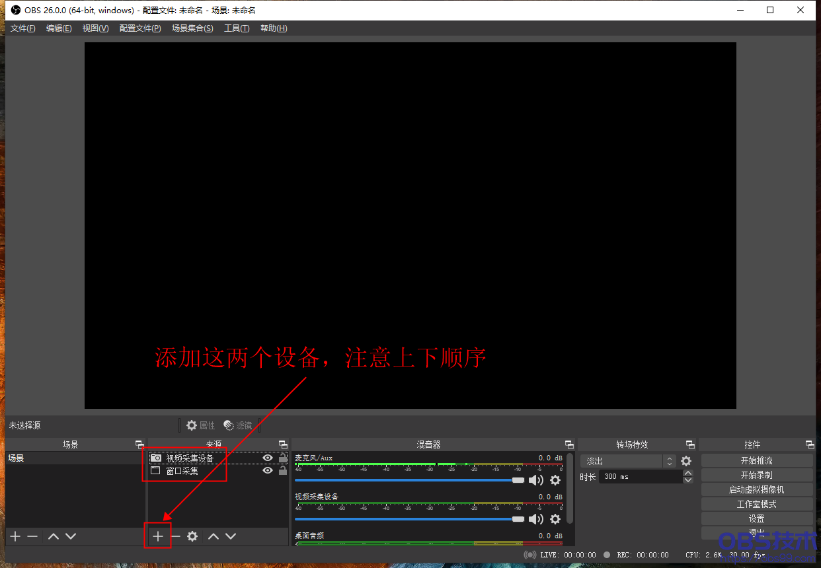Viewport: 821px width, 568px height.
Task: Hide the 视频采集设备 source via eye icon
Action: coord(268,458)
